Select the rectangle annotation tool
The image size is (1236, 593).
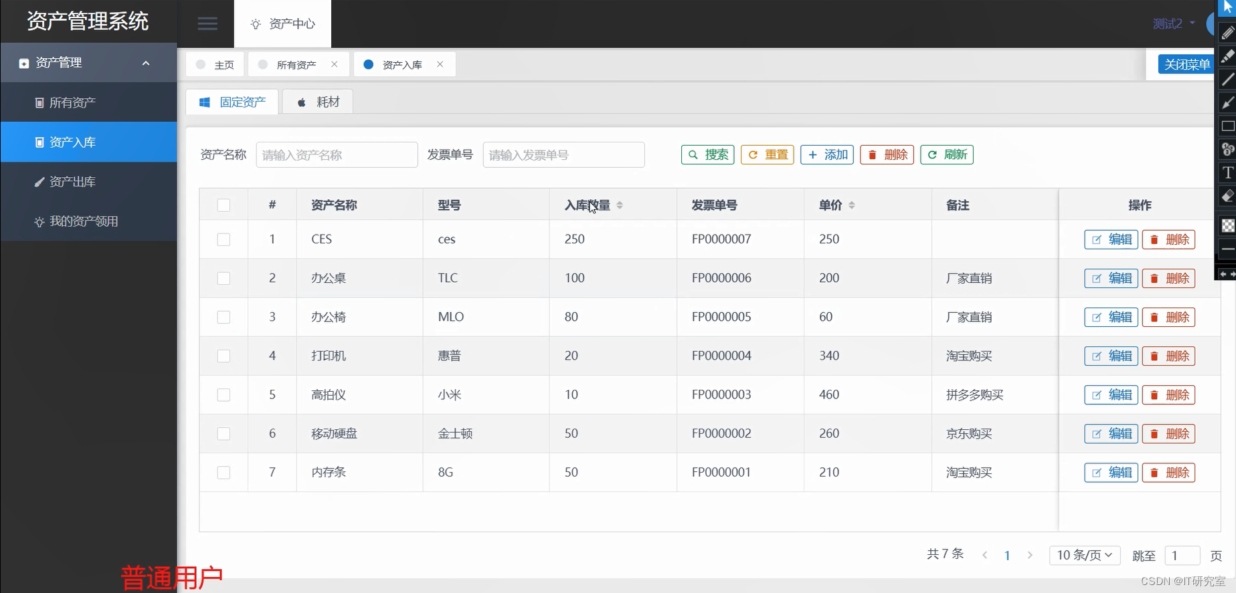coord(1227,126)
